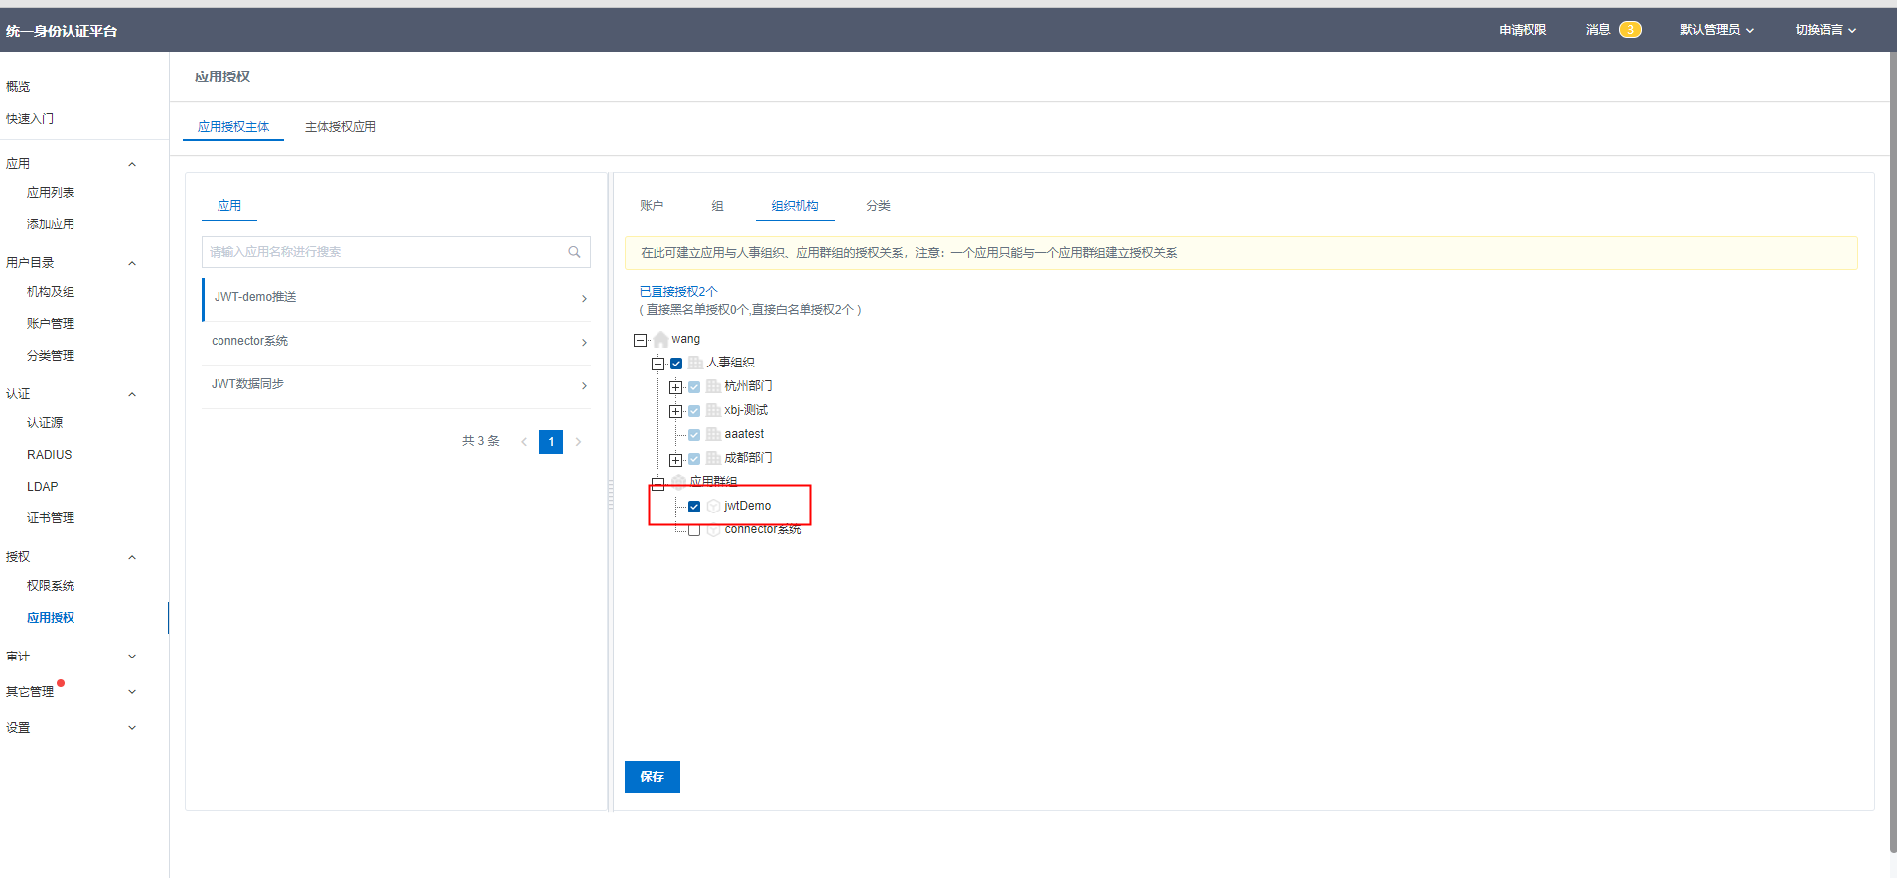The image size is (1897, 878).
Task: Click the home icon beside wang
Action: coord(660,340)
